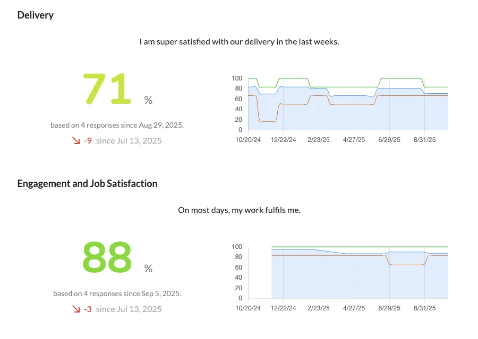This screenshot has height=339, width=478.
Task: Click the 10/20/24 axis label on the Delivery chart
Action: click(249, 140)
